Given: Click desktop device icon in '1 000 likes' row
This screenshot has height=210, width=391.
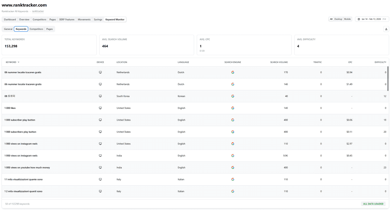Looking at the screenshot, I should point(100,108).
